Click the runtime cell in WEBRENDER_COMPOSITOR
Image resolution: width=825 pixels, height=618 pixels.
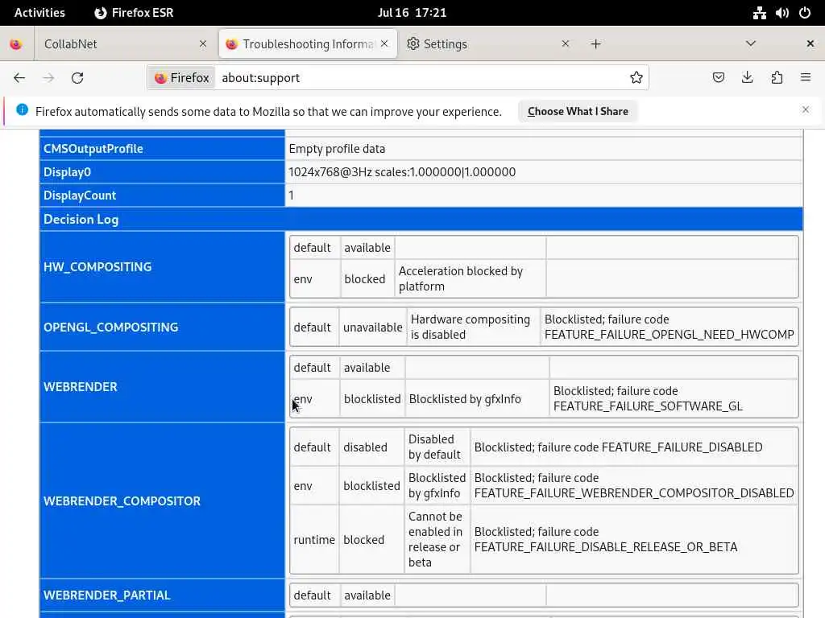(314, 539)
